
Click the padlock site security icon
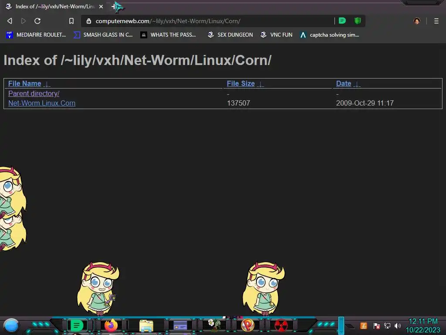click(x=89, y=21)
